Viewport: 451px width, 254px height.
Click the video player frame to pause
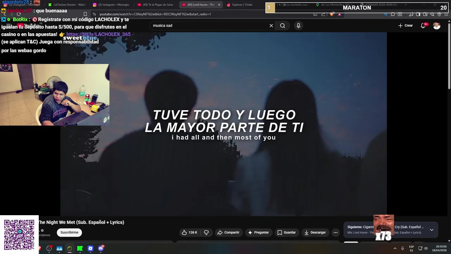[x=223, y=124]
